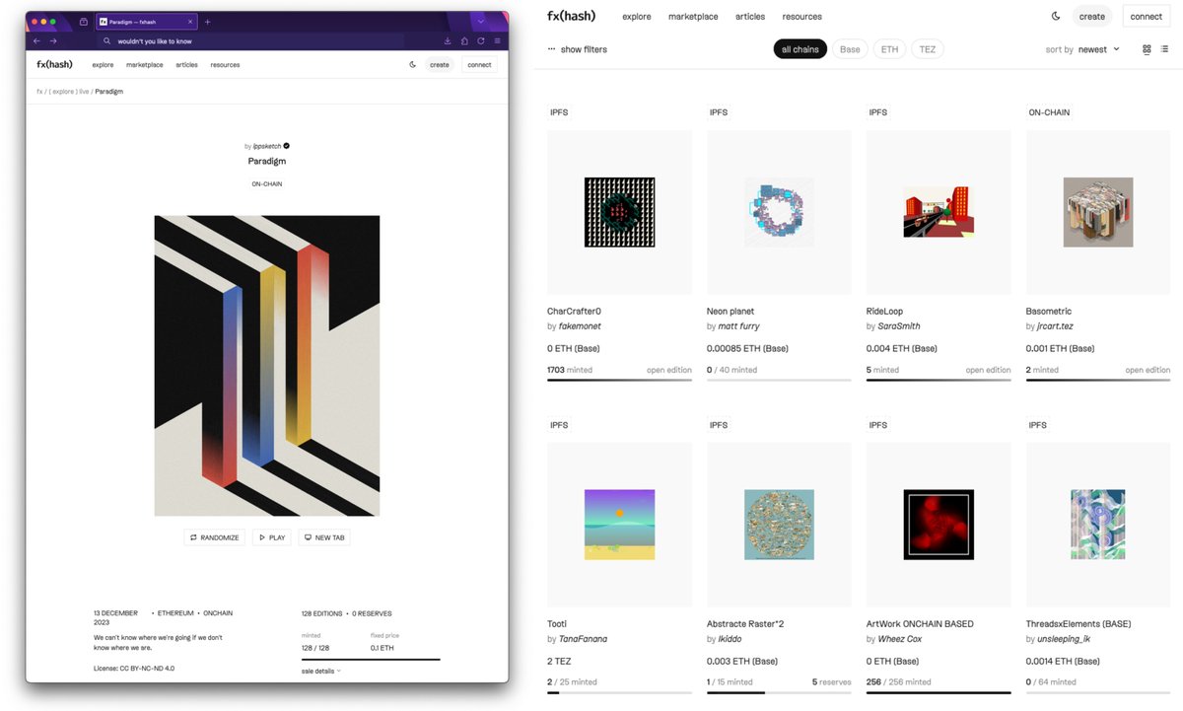Select the 'all chains' filter pill

pyautogui.click(x=800, y=49)
